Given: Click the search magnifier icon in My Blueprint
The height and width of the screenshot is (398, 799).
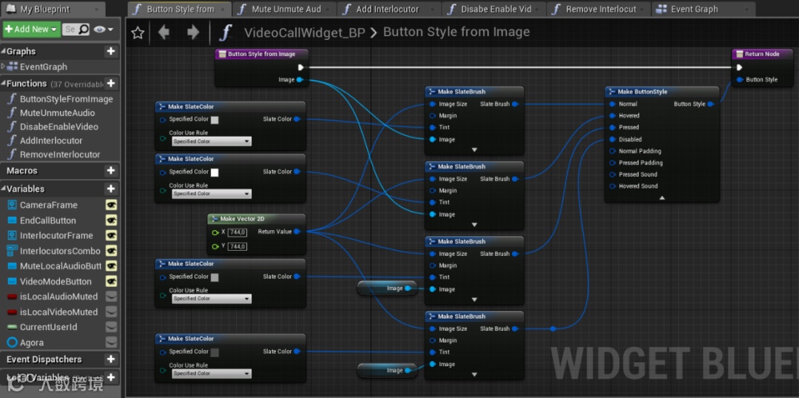Looking at the screenshot, I should click(x=84, y=29).
